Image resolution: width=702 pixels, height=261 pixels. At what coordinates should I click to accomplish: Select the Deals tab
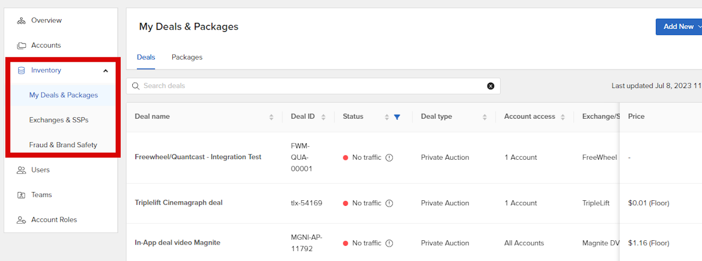(x=146, y=57)
